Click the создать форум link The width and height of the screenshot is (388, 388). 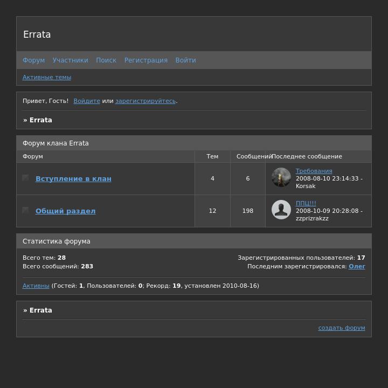coord(342,328)
